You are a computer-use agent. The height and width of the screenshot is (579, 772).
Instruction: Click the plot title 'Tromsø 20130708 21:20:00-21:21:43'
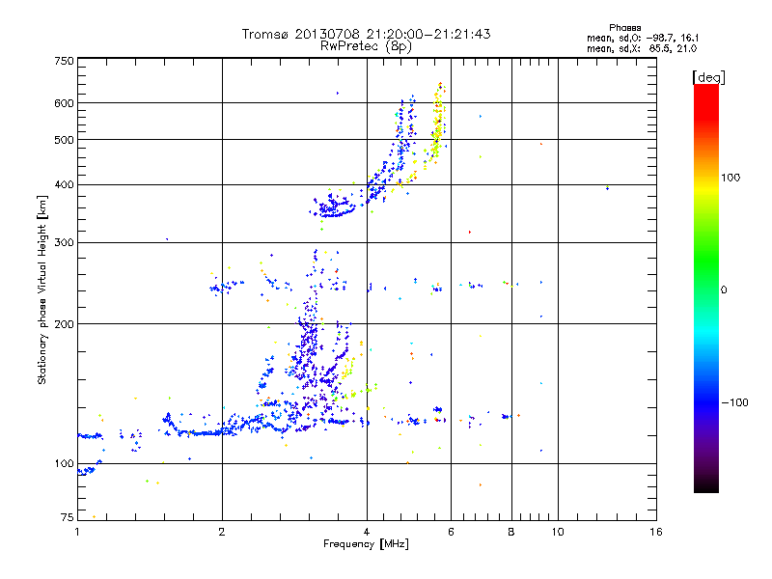point(366,34)
